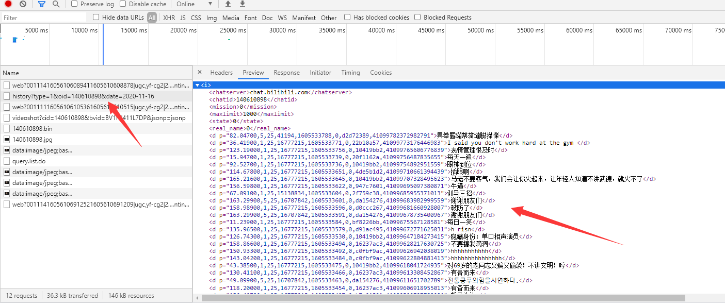Click the 140610898.bin file icon
Image resolution: width=725 pixels, height=306 pixels.
tap(7, 129)
